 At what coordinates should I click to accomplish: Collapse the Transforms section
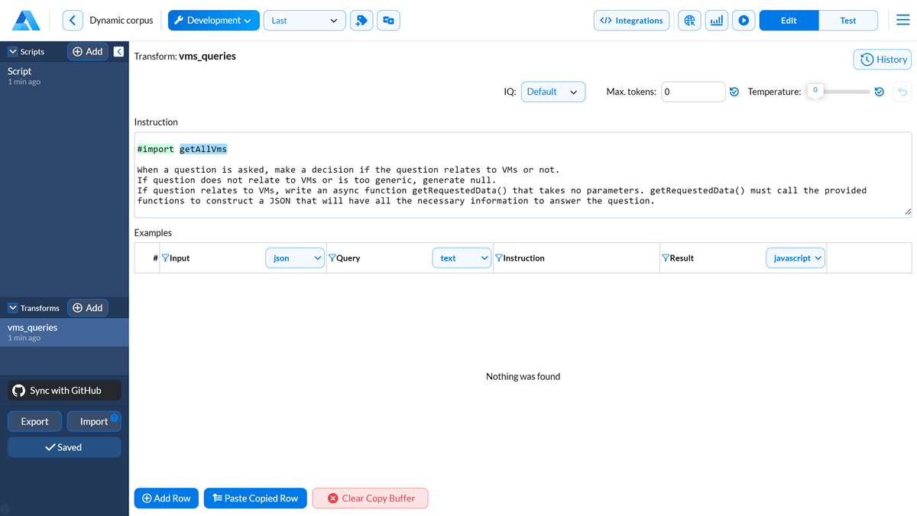pyautogui.click(x=13, y=308)
